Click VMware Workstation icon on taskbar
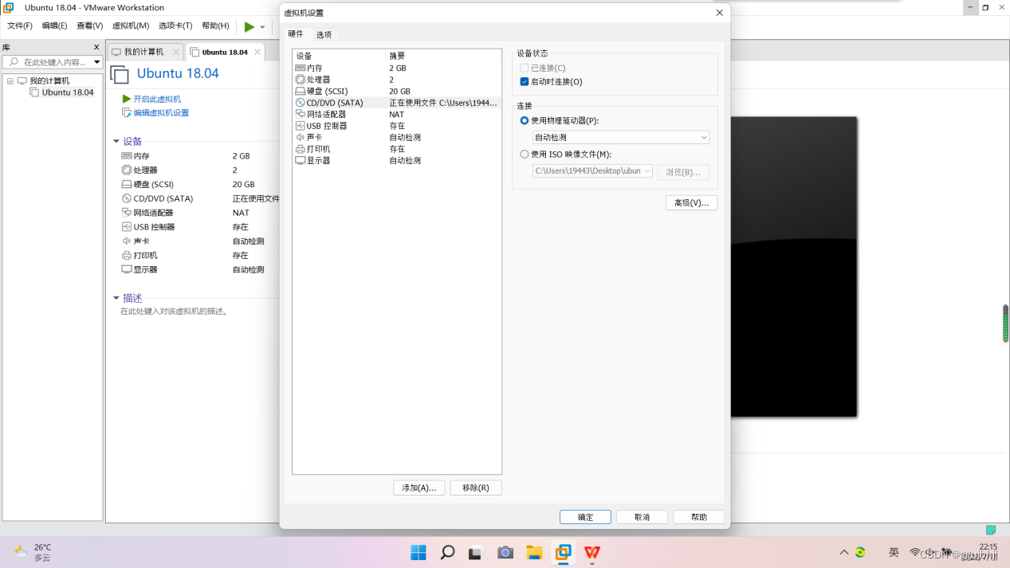 (x=564, y=552)
